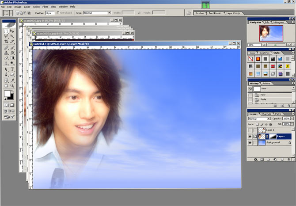Image resolution: width=296 pixels, height=206 pixels.
Task: Toggle Lock position in Layers panel
Action: [x=266, y=124]
